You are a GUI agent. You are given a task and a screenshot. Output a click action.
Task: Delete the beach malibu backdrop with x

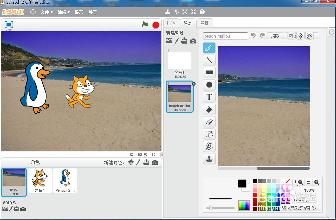tap(194, 84)
